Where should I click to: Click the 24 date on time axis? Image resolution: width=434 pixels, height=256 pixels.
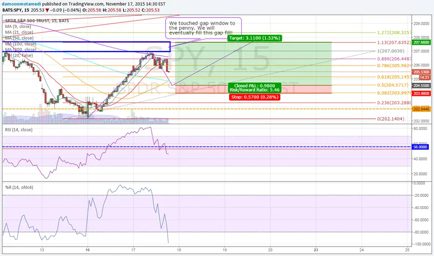(361, 250)
